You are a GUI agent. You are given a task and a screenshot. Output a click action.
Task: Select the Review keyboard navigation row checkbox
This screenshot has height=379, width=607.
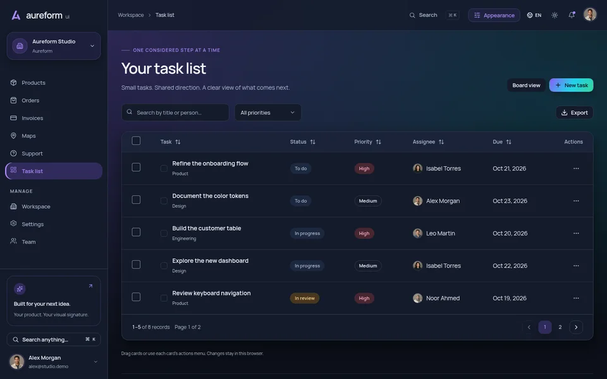coord(136,297)
